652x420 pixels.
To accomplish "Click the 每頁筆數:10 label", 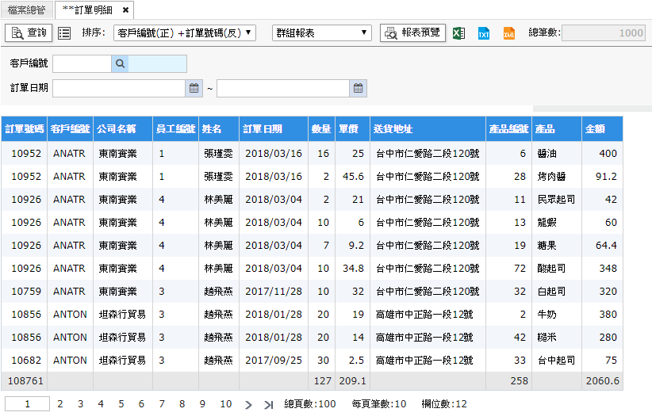I will 379,404.
